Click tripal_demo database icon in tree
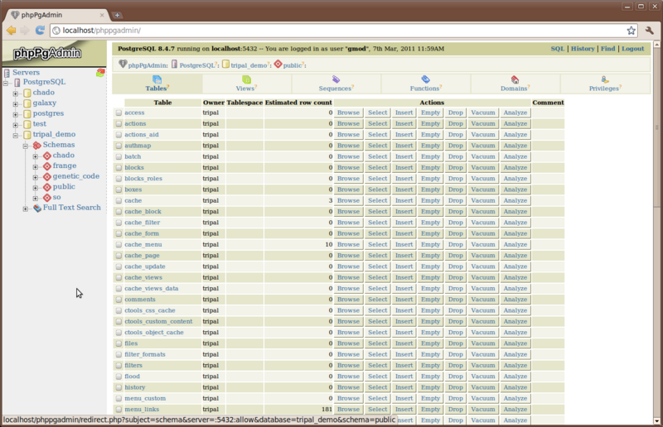The width and height of the screenshot is (663, 427). (27, 135)
